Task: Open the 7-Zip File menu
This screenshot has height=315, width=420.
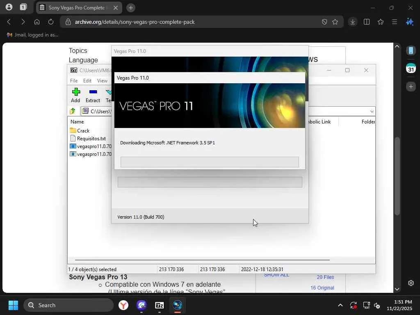Action: tap(74, 81)
